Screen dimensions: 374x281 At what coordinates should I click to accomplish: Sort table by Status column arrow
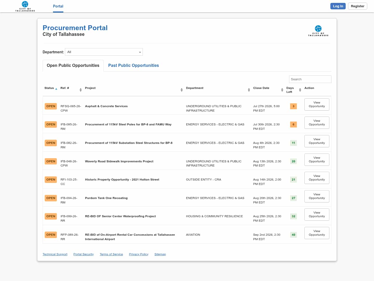(x=56, y=89)
